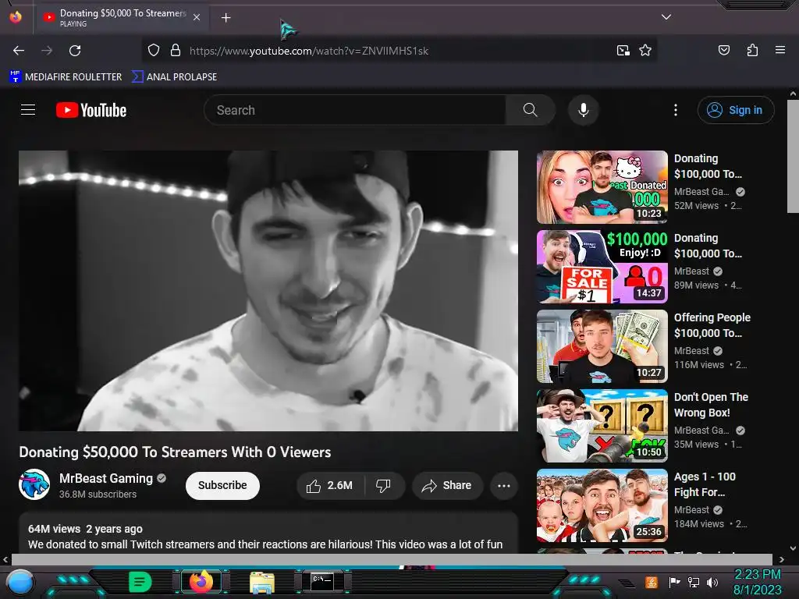Open the shield tracking protection icon
This screenshot has height=599, width=799.
[154, 50]
